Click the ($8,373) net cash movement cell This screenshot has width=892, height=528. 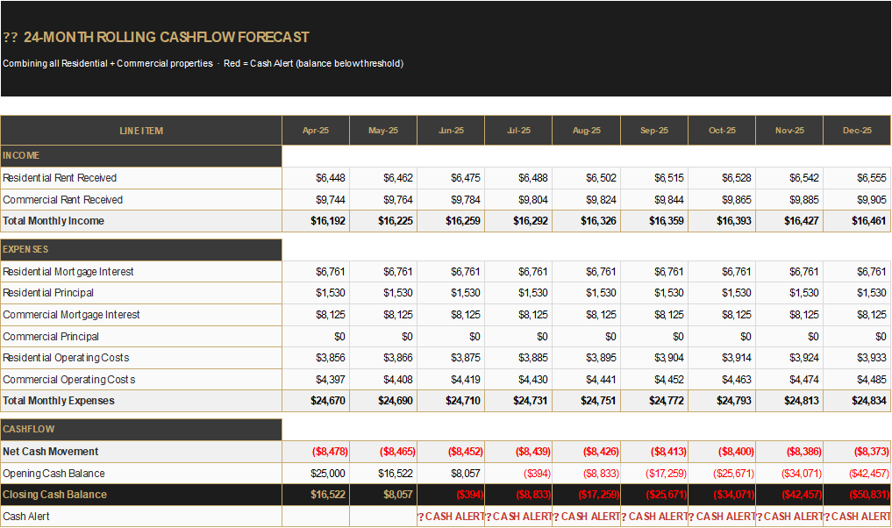[857, 452]
